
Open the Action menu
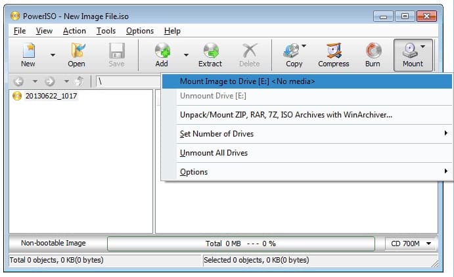click(74, 31)
